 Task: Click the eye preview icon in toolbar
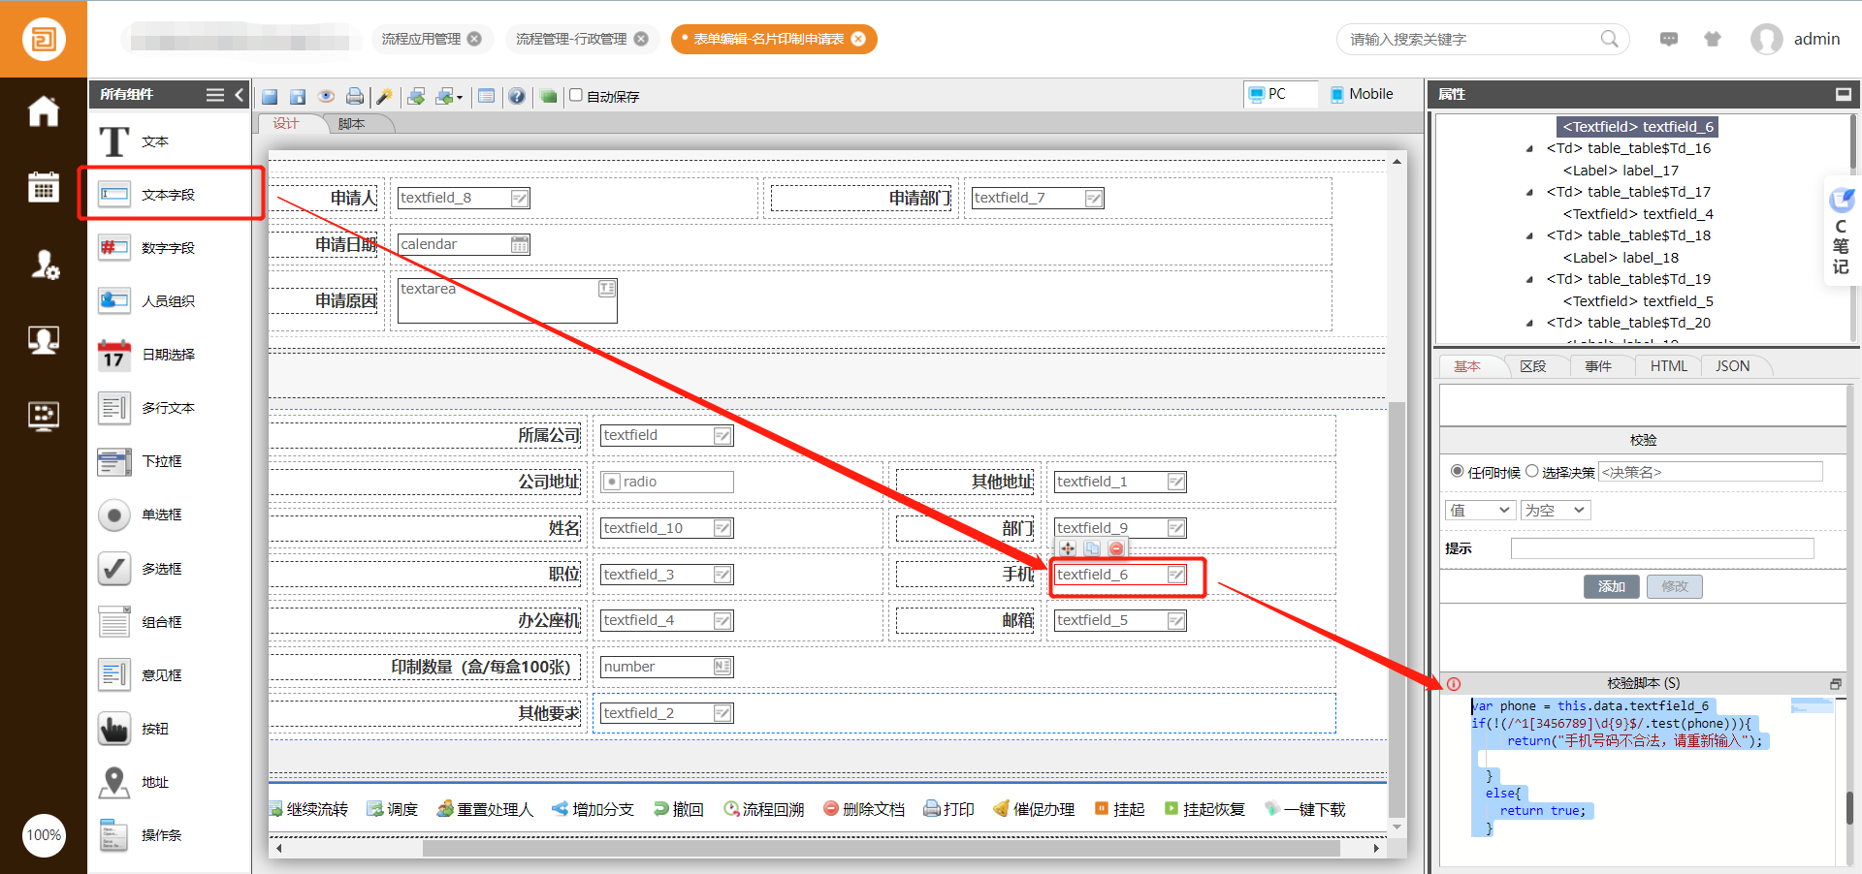point(327,96)
